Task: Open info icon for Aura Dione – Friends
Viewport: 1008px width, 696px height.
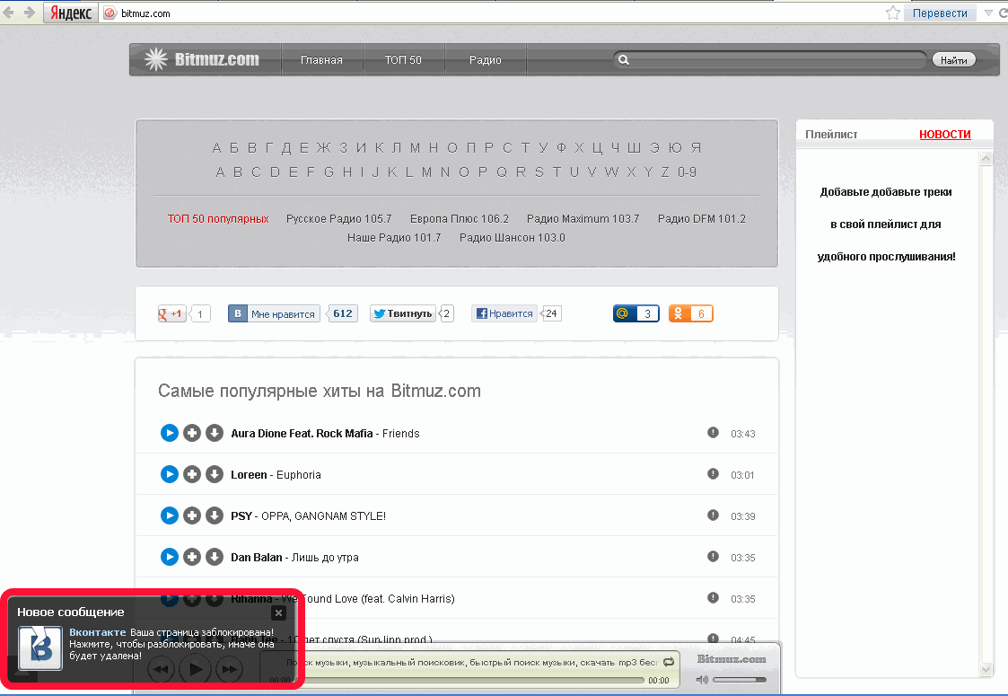Action: click(713, 432)
